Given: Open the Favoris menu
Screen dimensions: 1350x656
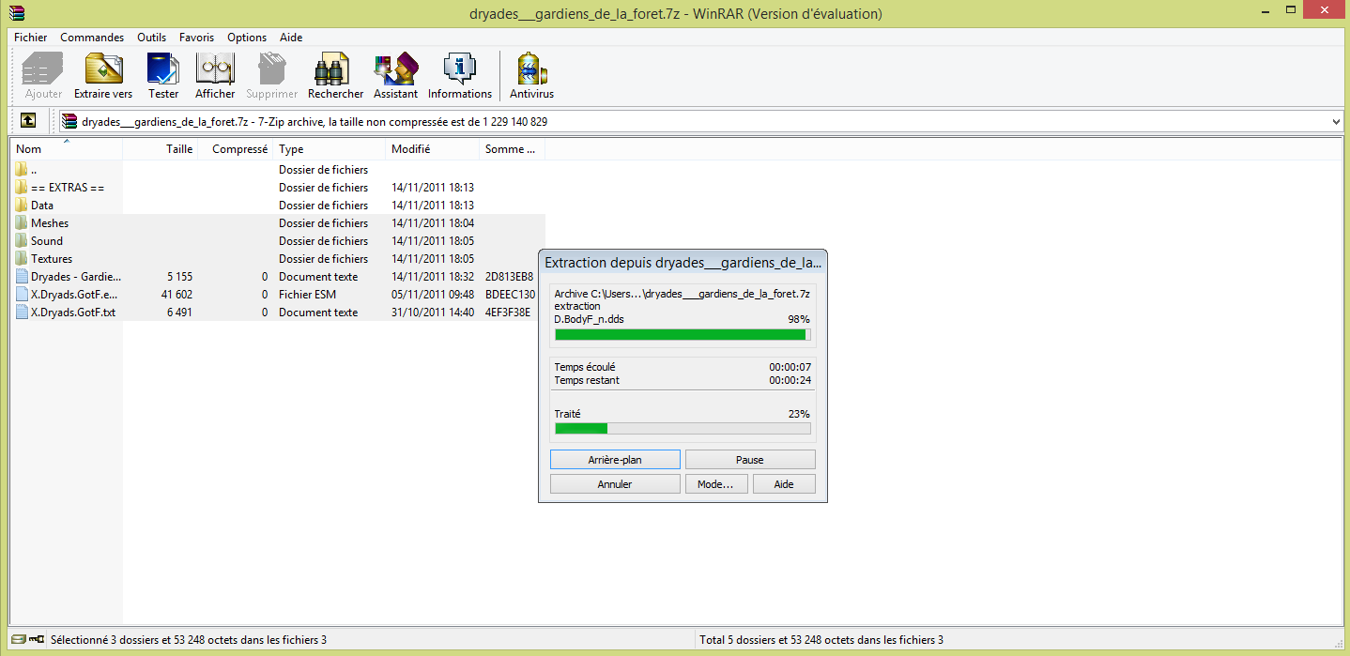Looking at the screenshot, I should tap(197, 38).
